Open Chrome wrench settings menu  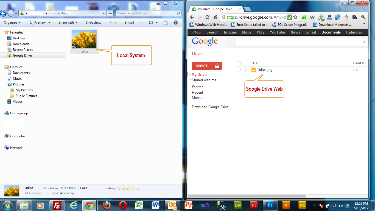click(x=363, y=17)
